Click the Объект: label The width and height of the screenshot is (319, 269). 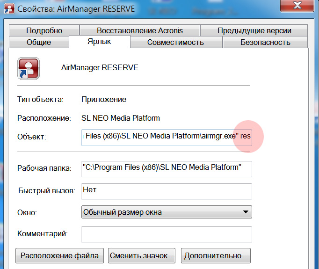32,137
